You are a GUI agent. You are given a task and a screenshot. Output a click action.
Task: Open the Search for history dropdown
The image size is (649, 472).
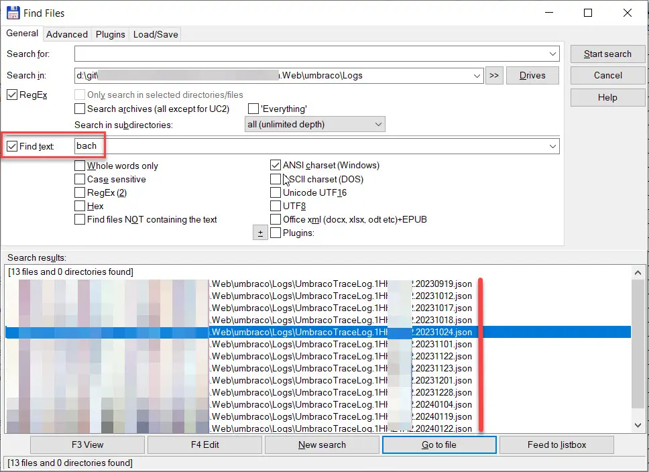coord(554,53)
